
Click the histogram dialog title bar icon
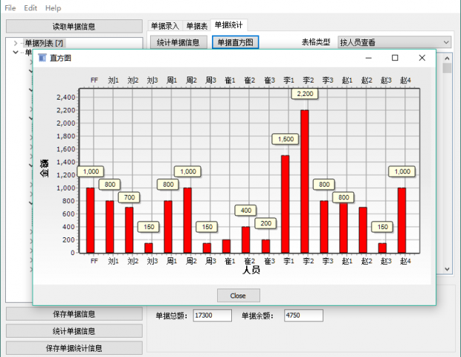[x=42, y=58]
